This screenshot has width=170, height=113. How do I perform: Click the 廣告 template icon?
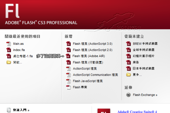pyautogui.click(x=128, y=62)
